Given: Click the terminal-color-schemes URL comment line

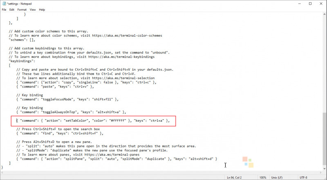Looking at the screenshot, I should 85,36.
